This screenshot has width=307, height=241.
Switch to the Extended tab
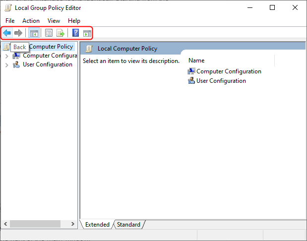97,224
